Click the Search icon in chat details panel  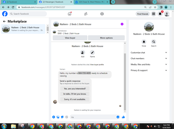click(153, 42)
